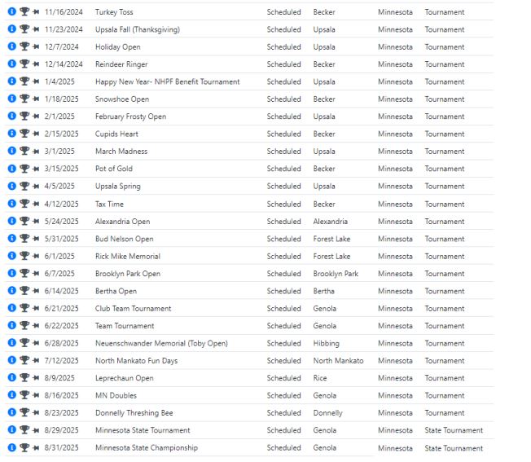Click the 8/23/2025 date for Donnelly Threshing Bee
Screen dimensions: 531x462
point(62,413)
